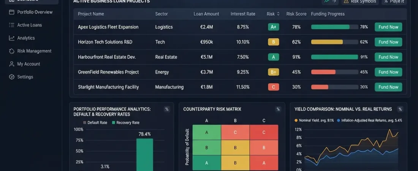Toggle the Inflation-Adjusted Real Returns legend series
The image size is (418, 171).
point(369,120)
